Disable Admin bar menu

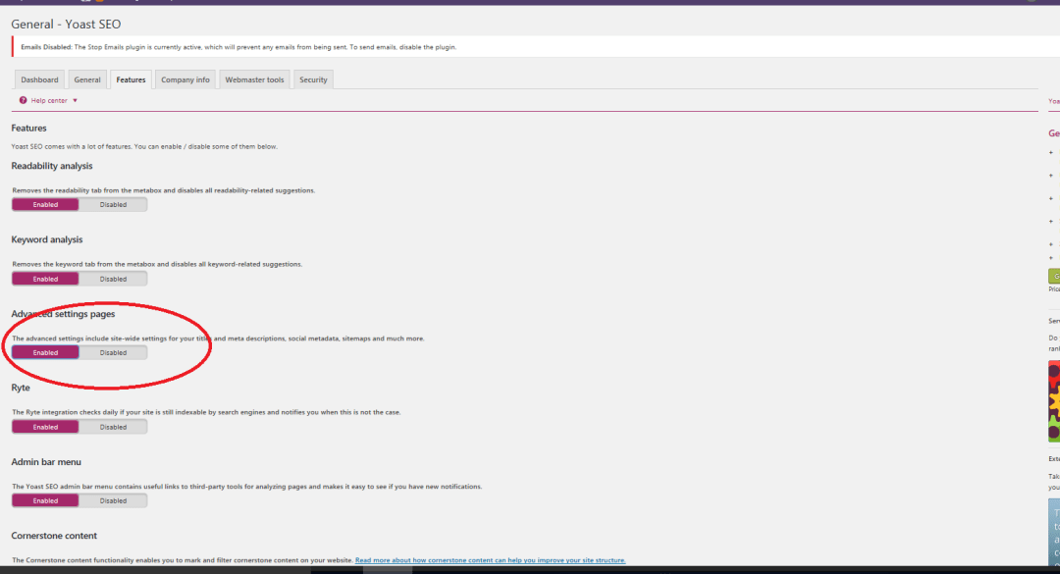click(x=113, y=500)
